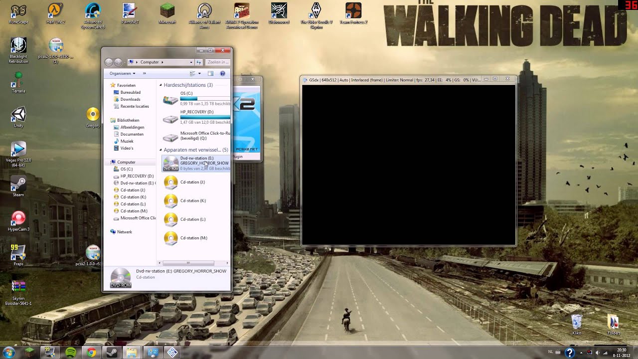
Task: Open the Windows Start orb
Action: click(x=9, y=353)
